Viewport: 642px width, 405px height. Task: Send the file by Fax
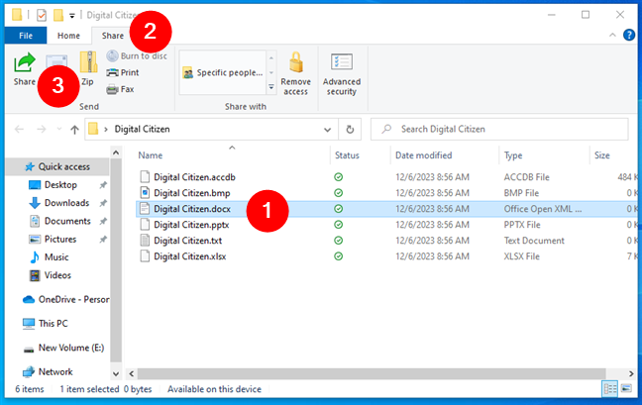[120, 89]
